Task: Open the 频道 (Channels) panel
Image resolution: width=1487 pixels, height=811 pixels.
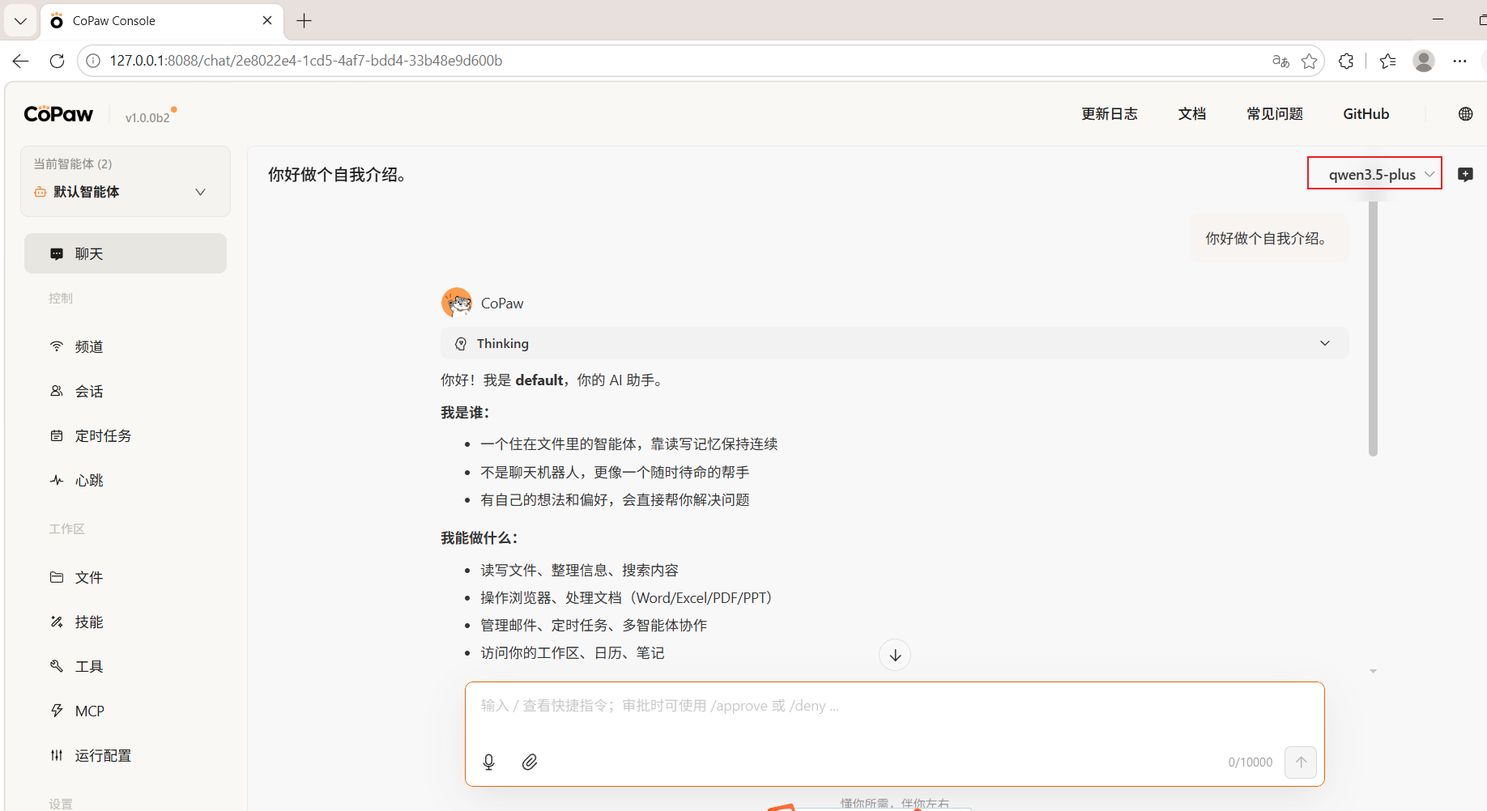Action: tap(89, 346)
